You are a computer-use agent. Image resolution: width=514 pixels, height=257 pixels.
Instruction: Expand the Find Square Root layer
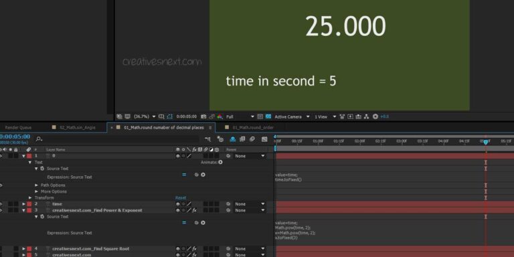pos(23,249)
